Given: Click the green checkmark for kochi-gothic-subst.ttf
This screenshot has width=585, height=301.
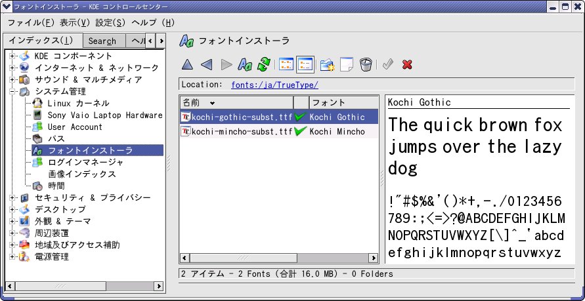Looking at the screenshot, I should click(300, 117).
